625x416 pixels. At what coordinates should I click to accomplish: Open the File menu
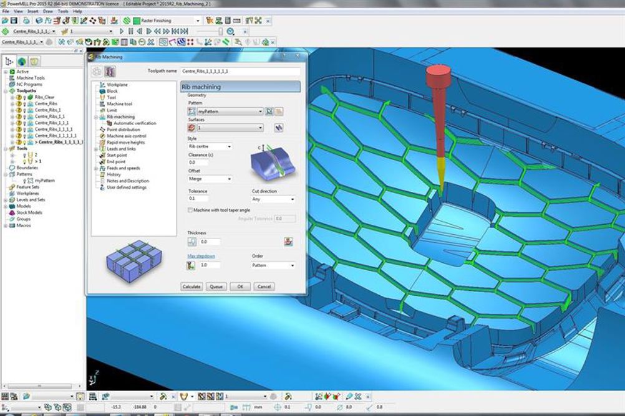pos(6,12)
